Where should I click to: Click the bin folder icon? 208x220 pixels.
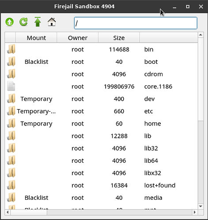11,49
